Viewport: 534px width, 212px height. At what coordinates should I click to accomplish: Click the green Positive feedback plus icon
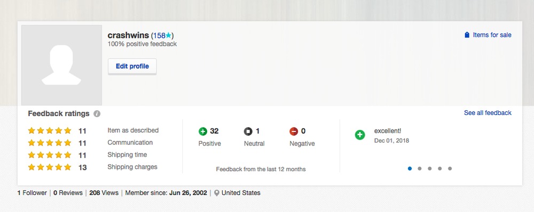tap(203, 132)
